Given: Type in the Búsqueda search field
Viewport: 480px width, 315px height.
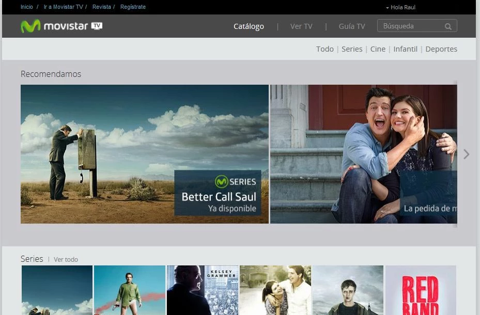Looking at the screenshot, I should click(x=411, y=26).
